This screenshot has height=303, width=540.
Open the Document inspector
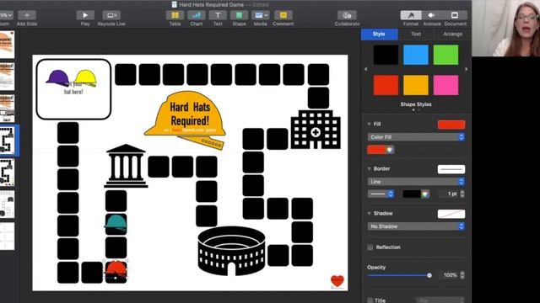[455, 15]
